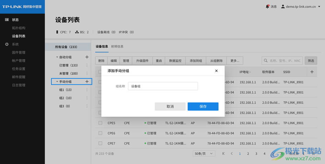Click the 系统 gear icon
This screenshot has width=325, height=164.
click(x=7, y=44)
